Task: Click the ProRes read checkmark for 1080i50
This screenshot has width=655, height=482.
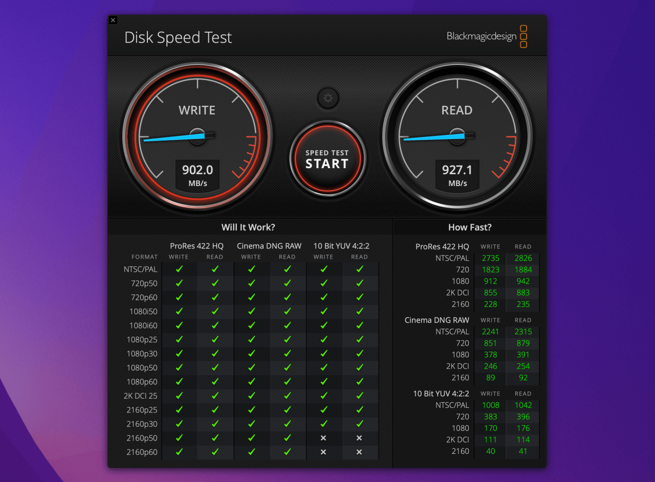Action: pos(215,311)
